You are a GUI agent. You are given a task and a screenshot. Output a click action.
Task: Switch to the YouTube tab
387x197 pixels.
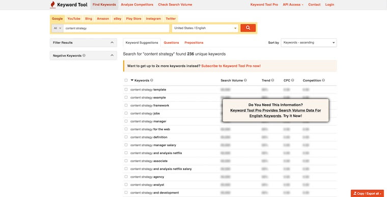click(74, 18)
